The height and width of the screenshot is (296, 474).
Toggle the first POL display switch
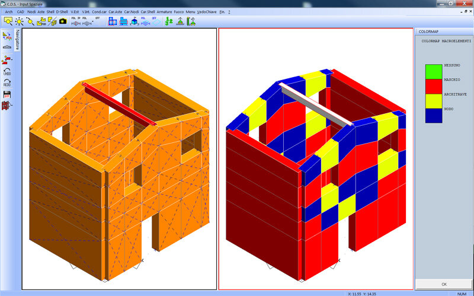[75, 21]
